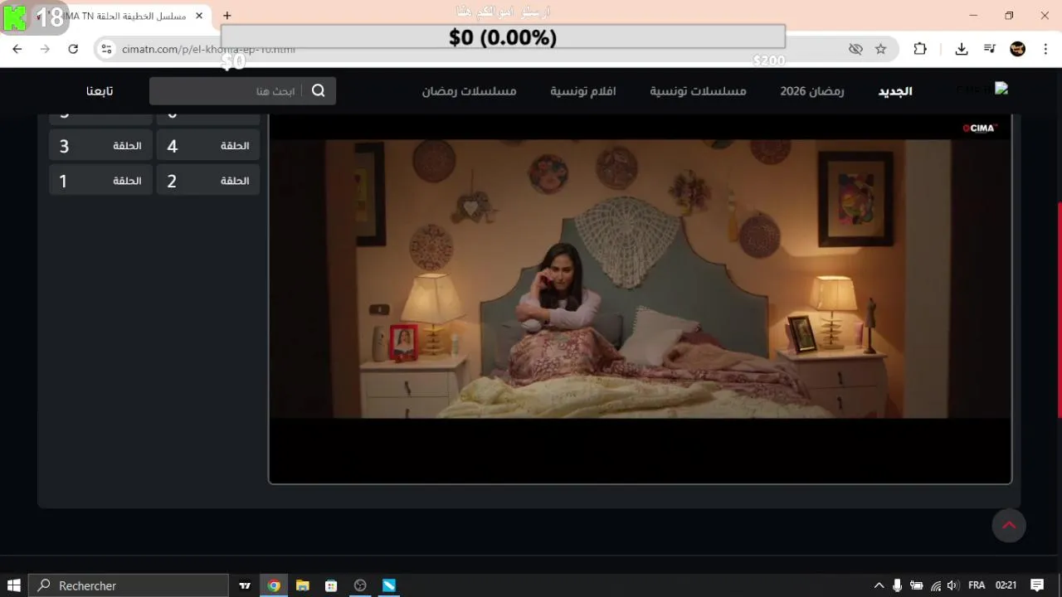Open the 02:21 clock
1062x597 pixels.
(1006, 585)
